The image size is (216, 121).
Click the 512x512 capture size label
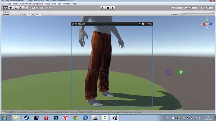coord(81,24)
